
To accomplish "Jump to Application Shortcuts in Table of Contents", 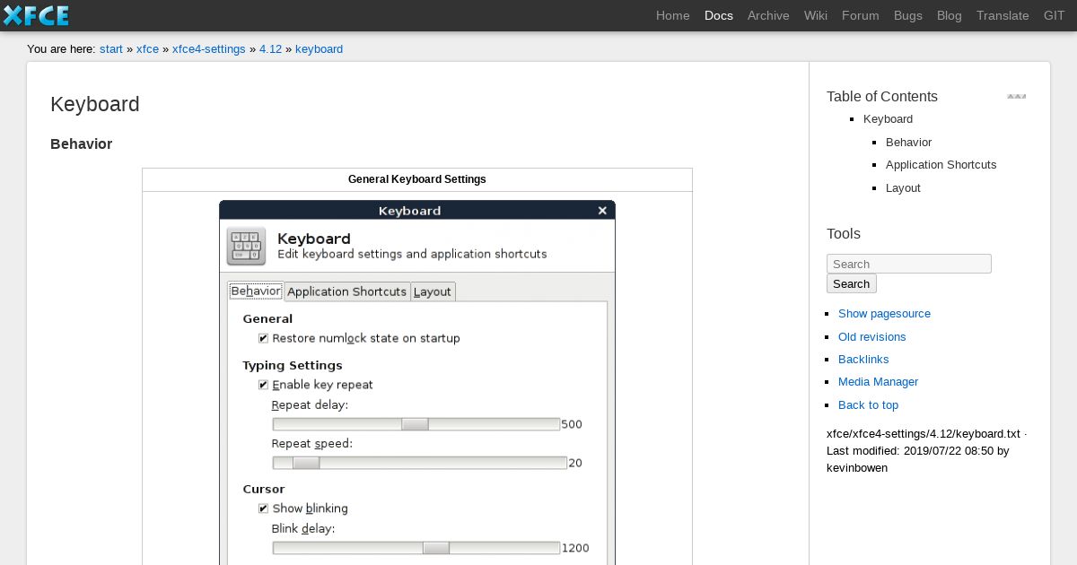I will pos(941,165).
